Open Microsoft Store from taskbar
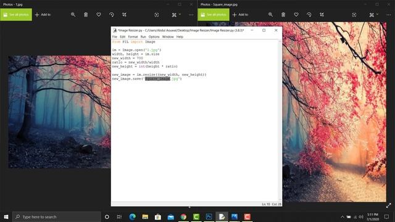 (x=158, y=216)
